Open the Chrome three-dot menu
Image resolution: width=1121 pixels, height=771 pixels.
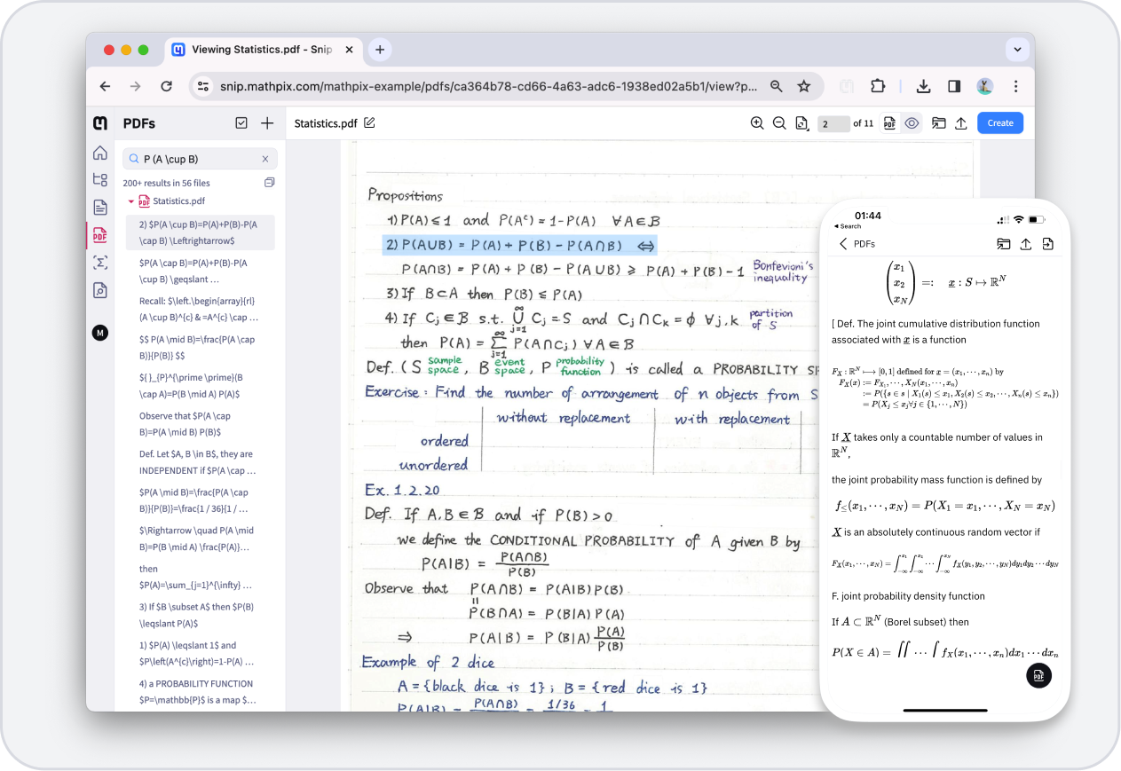tap(1016, 86)
